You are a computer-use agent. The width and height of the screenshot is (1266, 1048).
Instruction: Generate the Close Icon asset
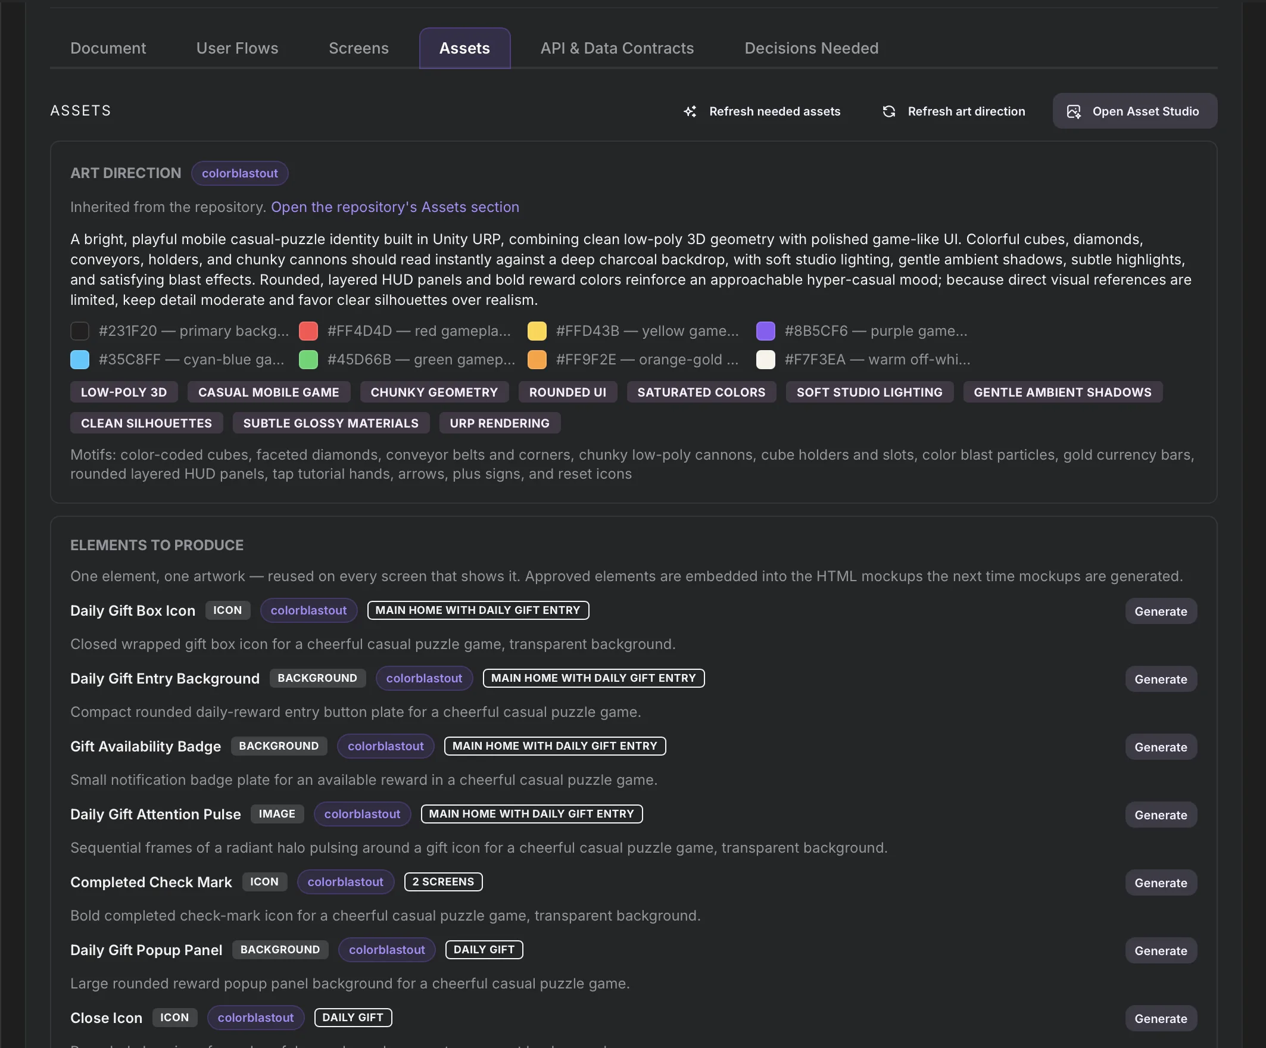click(1161, 1018)
